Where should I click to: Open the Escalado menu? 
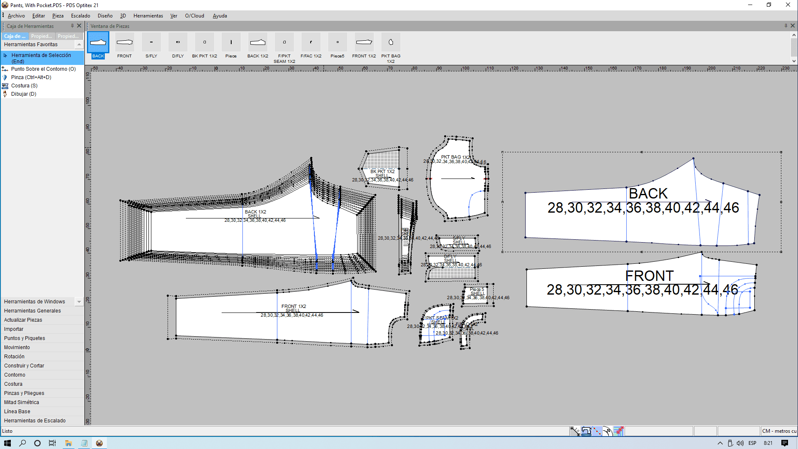click(80, 16)
